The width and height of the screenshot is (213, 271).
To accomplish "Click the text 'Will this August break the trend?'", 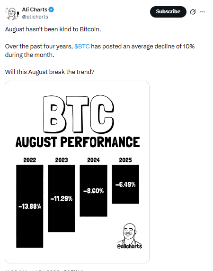I will [50, 72].
